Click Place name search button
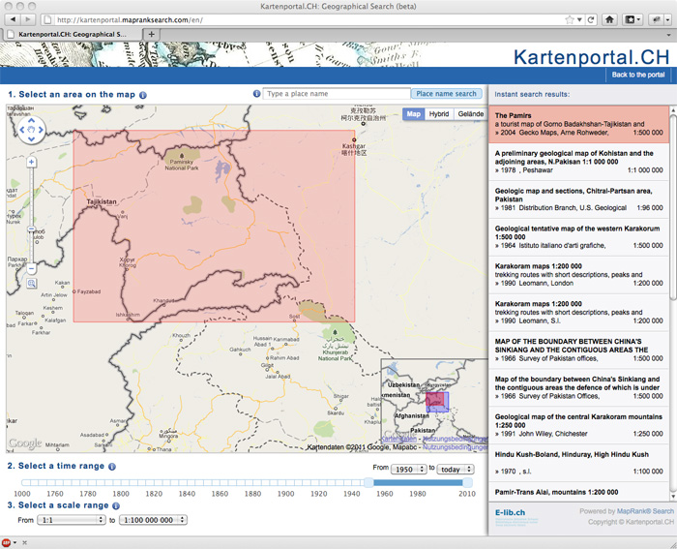This screenshot has width=677, height=549. pos(446,94)
